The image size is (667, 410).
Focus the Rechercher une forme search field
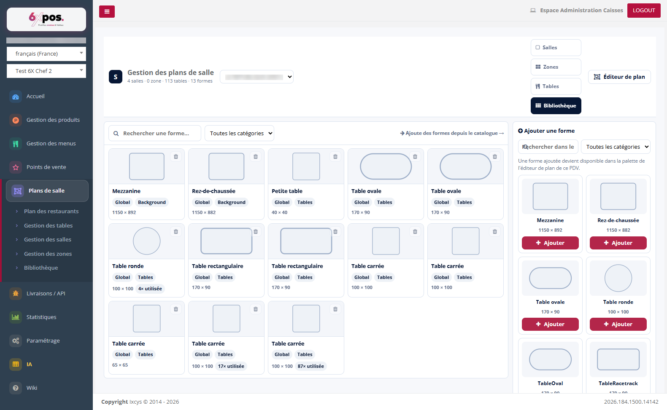tap(155, 134)
